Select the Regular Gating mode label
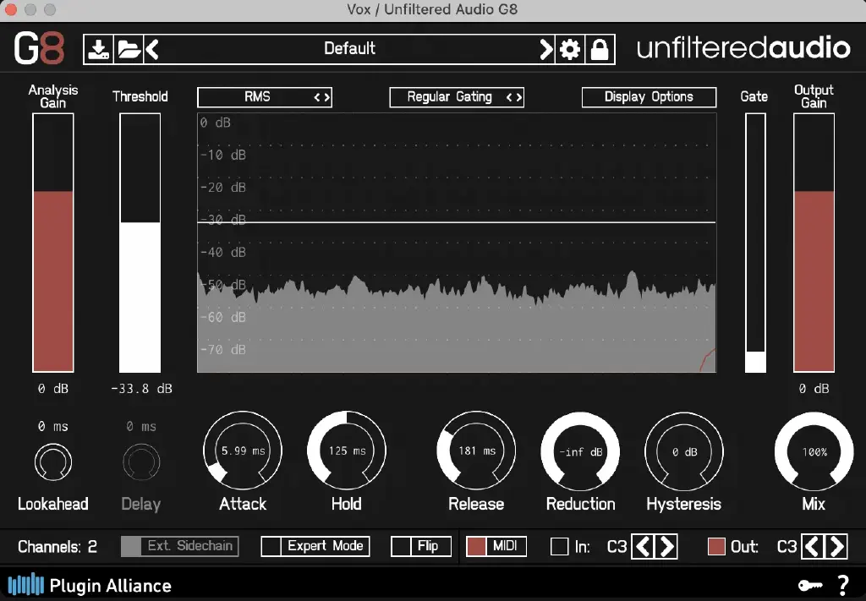The height and width of the screenshot is (601, 866). point(449,96)
